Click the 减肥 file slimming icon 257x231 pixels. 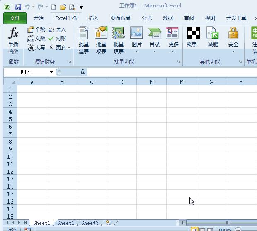213,33
